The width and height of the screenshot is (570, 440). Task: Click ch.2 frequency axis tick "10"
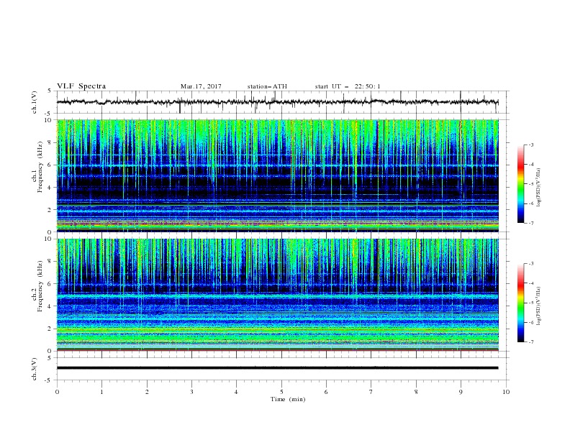pyautogui.click(x=48, y=239)
